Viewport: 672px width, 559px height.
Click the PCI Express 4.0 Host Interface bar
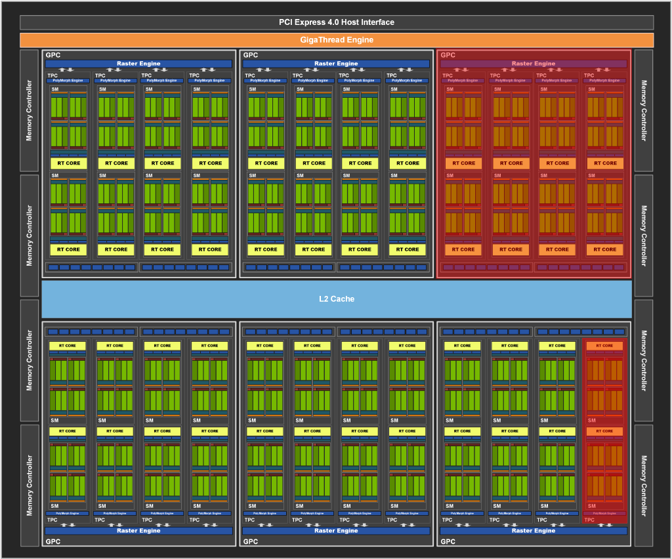point(336,22)
